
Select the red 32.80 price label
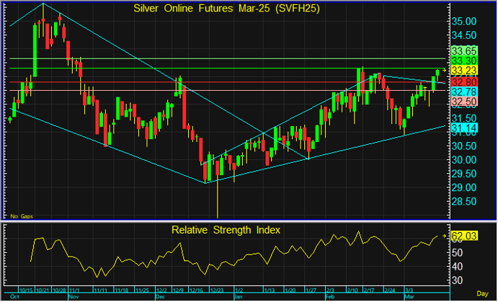click(x=463, y=82)
